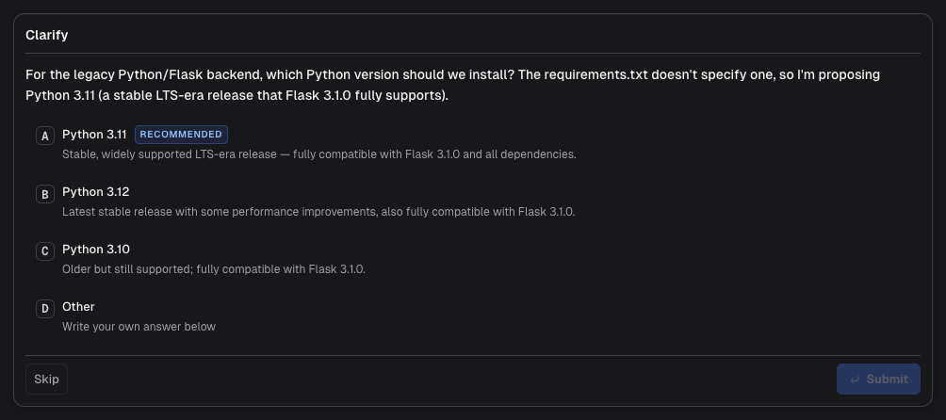Click the Submit label text
946x420 pixels.
click(x=887, y=379)
